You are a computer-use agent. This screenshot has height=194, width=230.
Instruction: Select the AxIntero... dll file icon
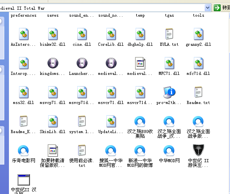pyautogui.click(x=23, y=34)
